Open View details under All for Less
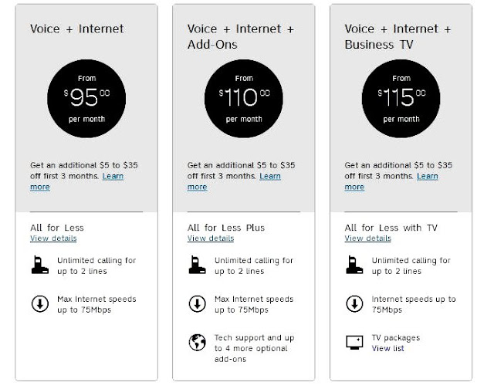 pyautogui.click(x=54, y=238)
